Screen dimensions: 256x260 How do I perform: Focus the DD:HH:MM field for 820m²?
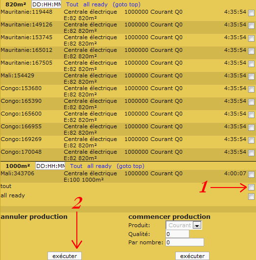point(47,4)
